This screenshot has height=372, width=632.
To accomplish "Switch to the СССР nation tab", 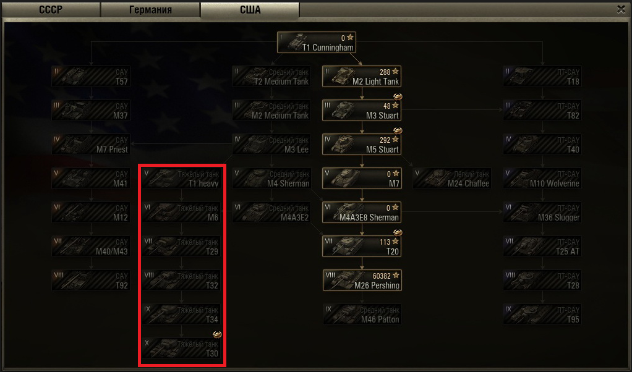I will click(51, 10).
